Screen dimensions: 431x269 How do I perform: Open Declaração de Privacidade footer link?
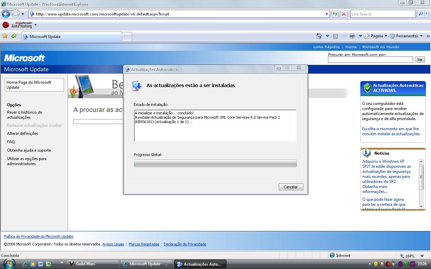coord(185,244)
